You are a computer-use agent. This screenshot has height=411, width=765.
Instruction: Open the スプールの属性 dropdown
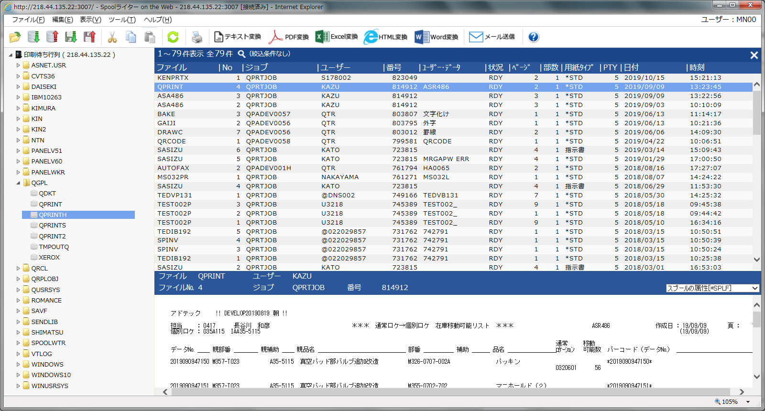712,288
